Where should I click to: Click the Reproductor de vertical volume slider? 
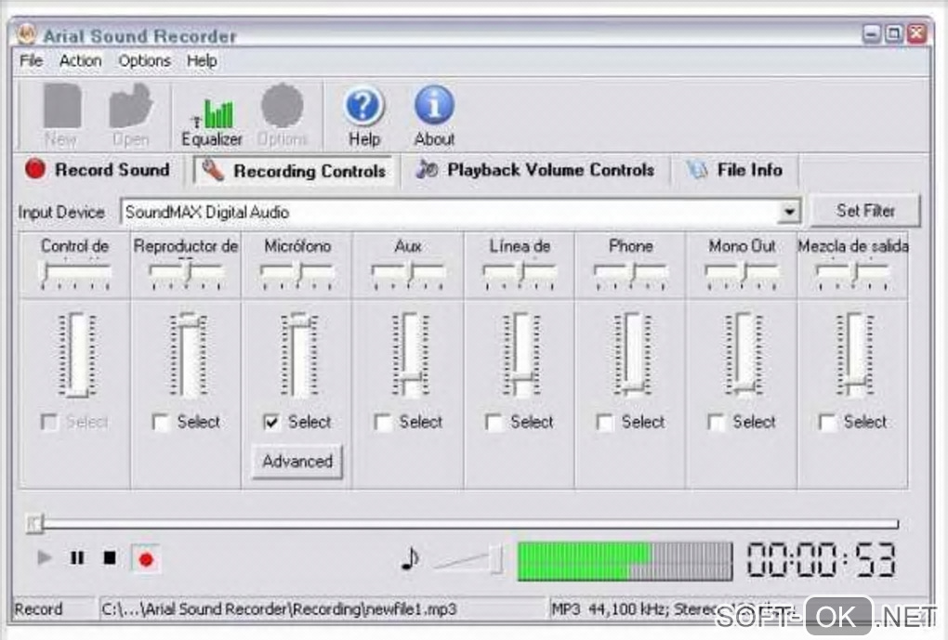point(187,355)
